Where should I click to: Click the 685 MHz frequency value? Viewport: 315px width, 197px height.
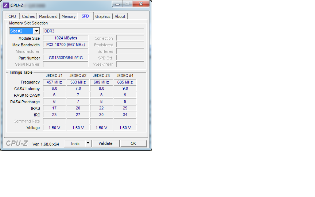tap(125, 82)
